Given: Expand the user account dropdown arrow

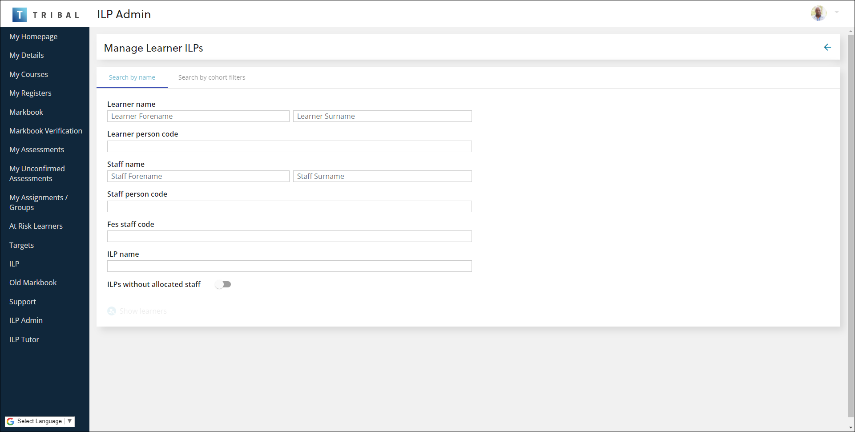Looking at the screenshot, I should (x=837, y=12).
